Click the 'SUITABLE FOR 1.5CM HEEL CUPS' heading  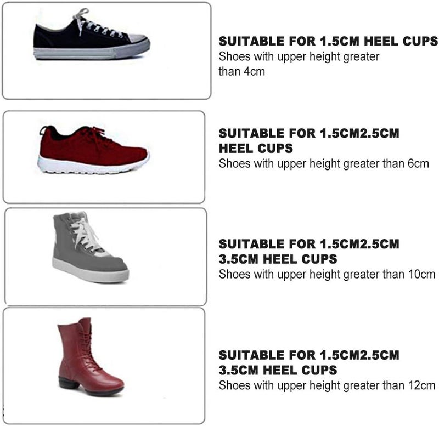point(328,41)
